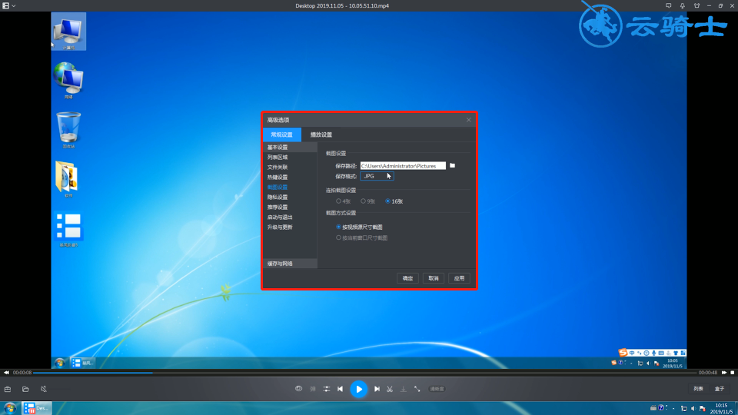Viewport: 738px width, 415px height.
Task: Open the notification bell icon
Action: tap(683, 5)
